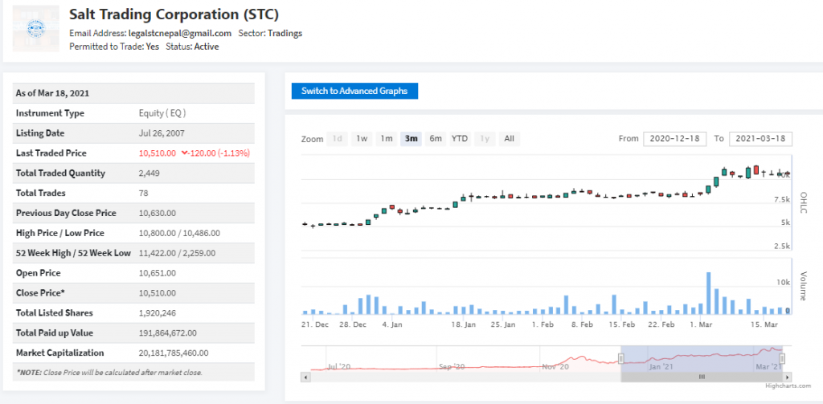The height and width of the screenshot is (404, 823).
Task: Click the tallest volume bar in early March
Action: [x=708, y=293]
